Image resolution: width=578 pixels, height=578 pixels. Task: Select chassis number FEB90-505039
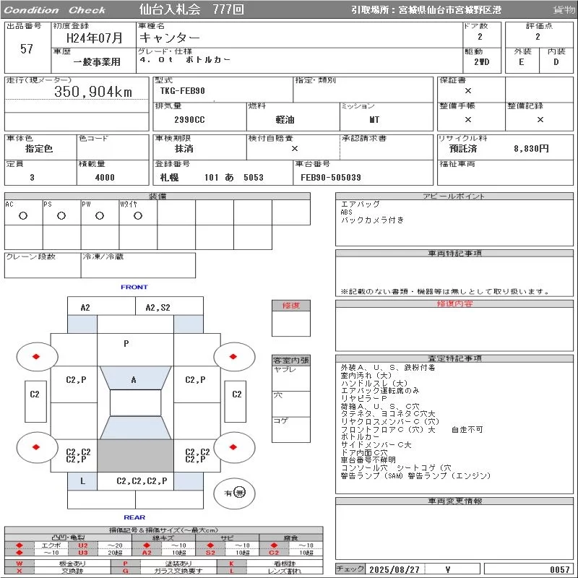[x=331, y=178]
